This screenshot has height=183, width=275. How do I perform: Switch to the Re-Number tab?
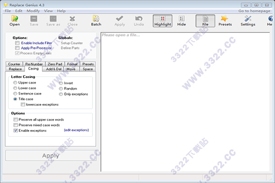[34, 64]
